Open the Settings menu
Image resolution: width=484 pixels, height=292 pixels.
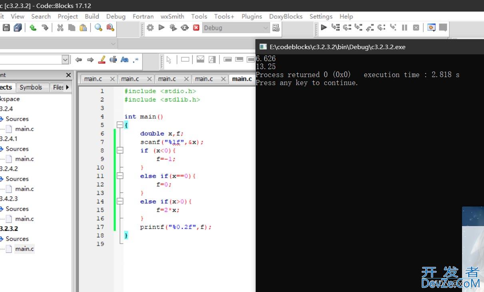click(x=321, y=16)
